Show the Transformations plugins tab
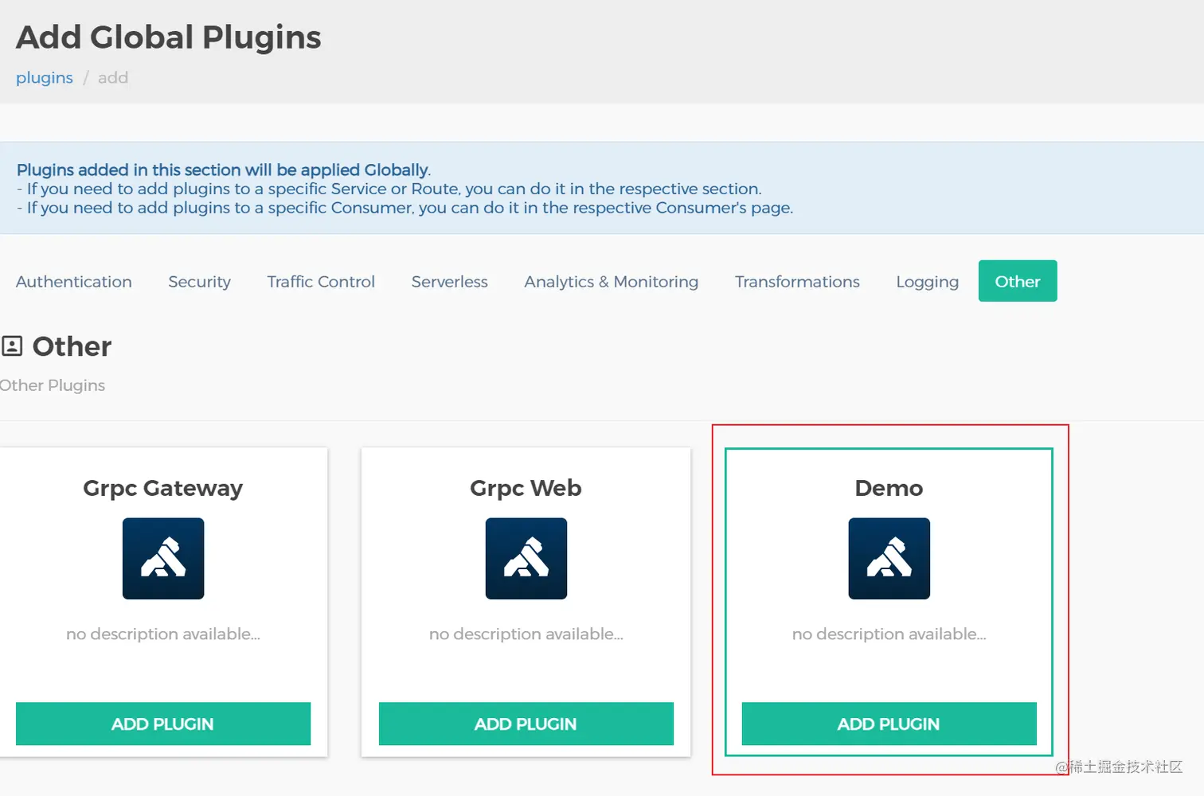Screen dimensions: 1204x796 pyautogui.click(x=797, y=282)
